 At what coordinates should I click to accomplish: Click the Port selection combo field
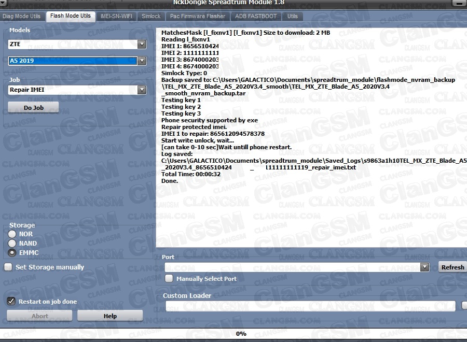297,267
